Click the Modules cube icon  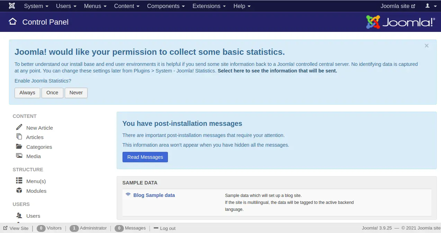pyautogui.click(x=19, y=190)
